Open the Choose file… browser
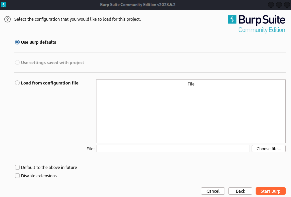291x197 pixels. (x=268, y=149)
